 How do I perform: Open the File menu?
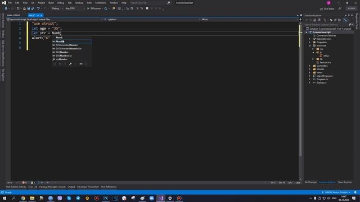click(10, 3)
